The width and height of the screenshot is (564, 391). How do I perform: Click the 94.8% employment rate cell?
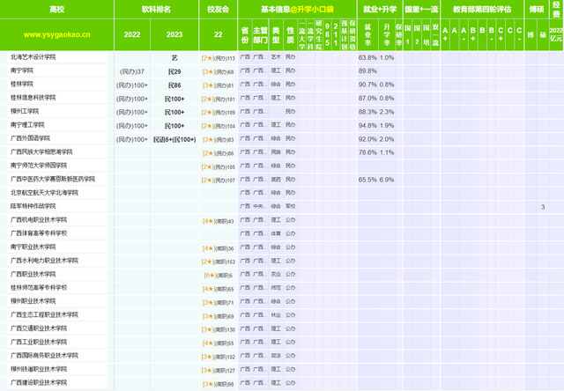(367, 125)
